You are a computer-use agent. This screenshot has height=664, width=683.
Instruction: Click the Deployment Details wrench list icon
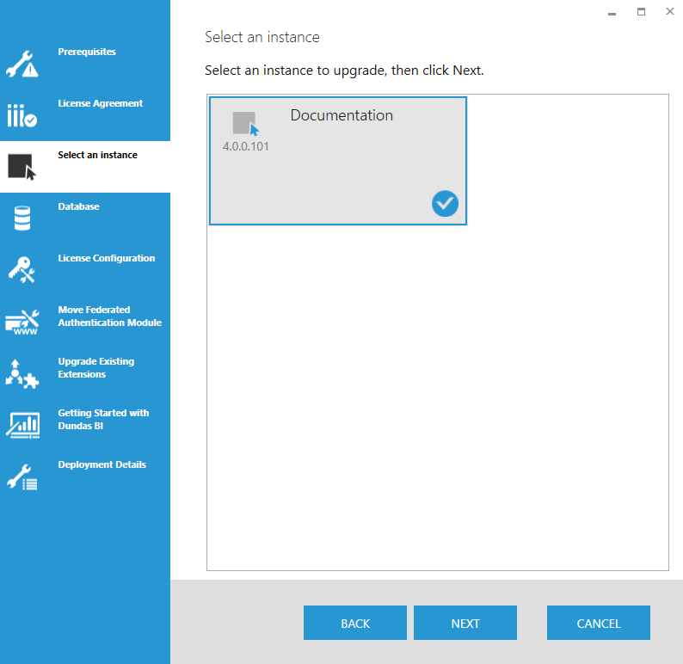tap(22, 476)
